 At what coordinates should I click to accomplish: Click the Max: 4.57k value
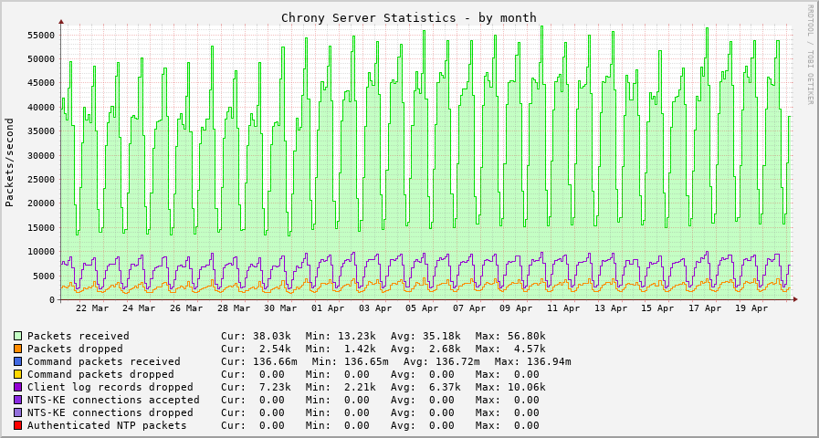pyautogui.click(x=510, y=349)
